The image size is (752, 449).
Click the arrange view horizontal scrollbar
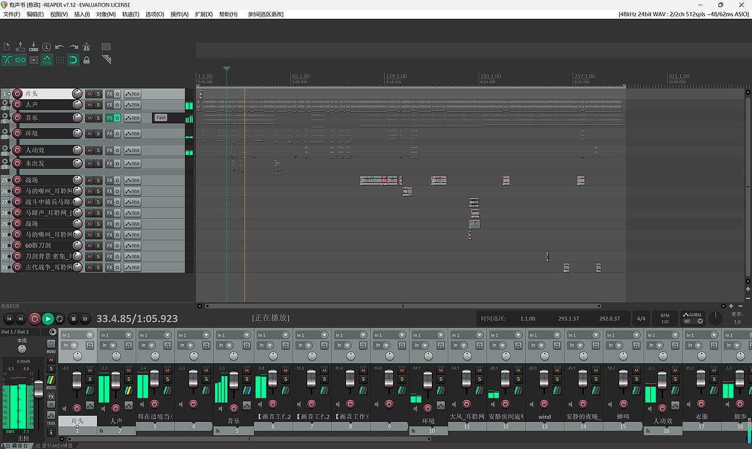coord(403,306)
